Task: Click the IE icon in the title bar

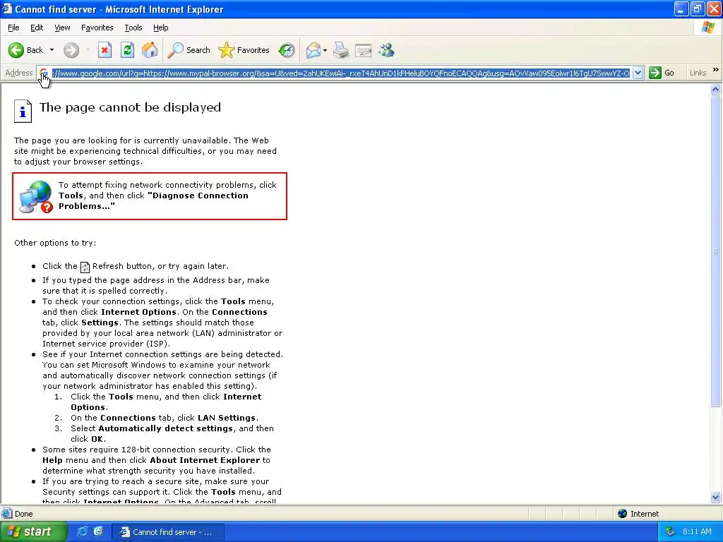Action: [x=7, y=8]
